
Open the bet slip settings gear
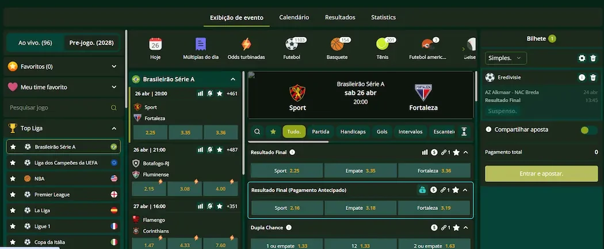tap(582, 58)
